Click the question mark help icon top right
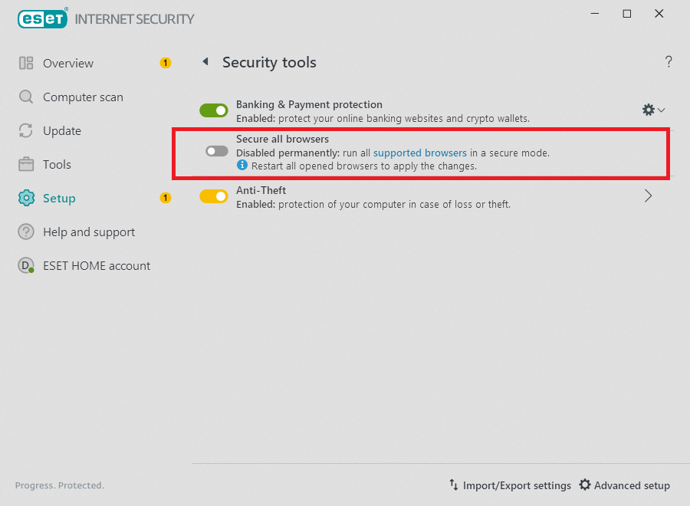Screen dimensions: 690x506 coord(669,62)
